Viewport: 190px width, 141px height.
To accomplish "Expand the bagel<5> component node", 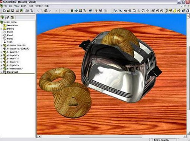I will (x=2, y=65).
